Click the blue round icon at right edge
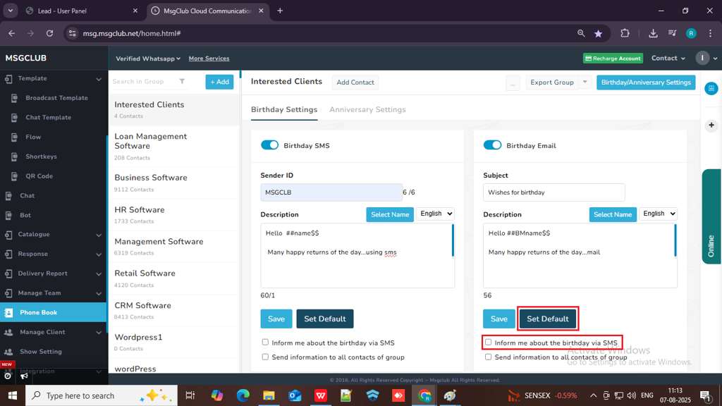This screenshot has width=722, height=406. click(711, 88)
